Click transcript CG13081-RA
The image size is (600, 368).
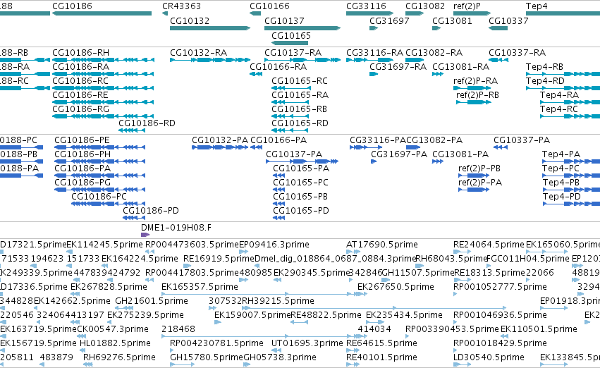click(461, 67)
